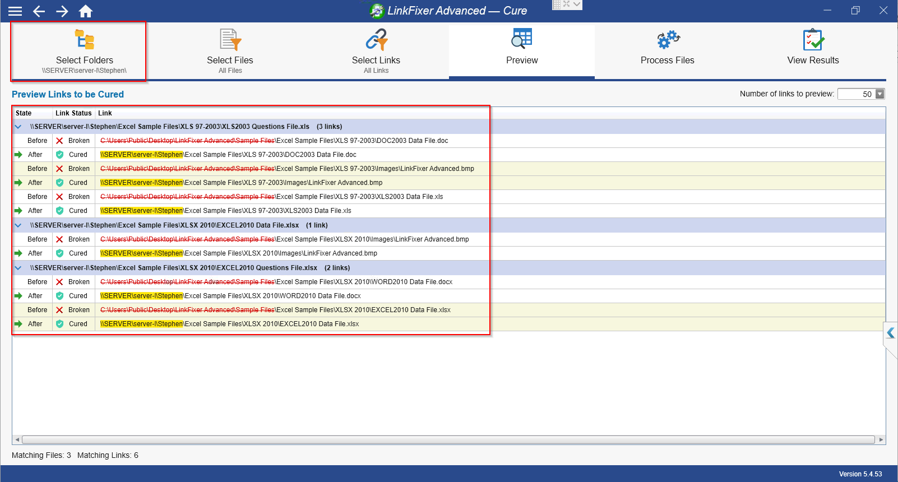Click the broken X icon for WORD2010 Data File.docx

pyautogui.click(x=59, y=282)
